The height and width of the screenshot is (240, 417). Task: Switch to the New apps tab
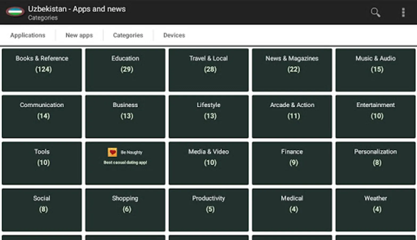[79, 35]
